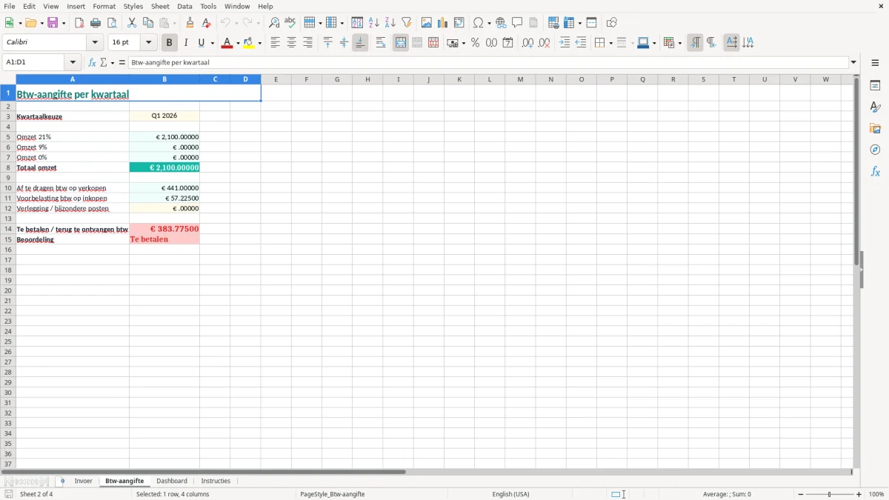This screenshot has height=500, width=889.
Task: Click the Save document icon
Action: click(x=53, y=23)
